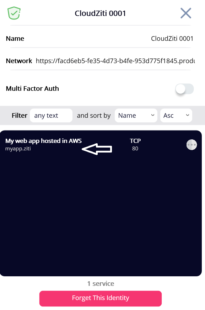Click the Filter any text field
The width and height of the screenshot is (205, 310).
(51, 116)
